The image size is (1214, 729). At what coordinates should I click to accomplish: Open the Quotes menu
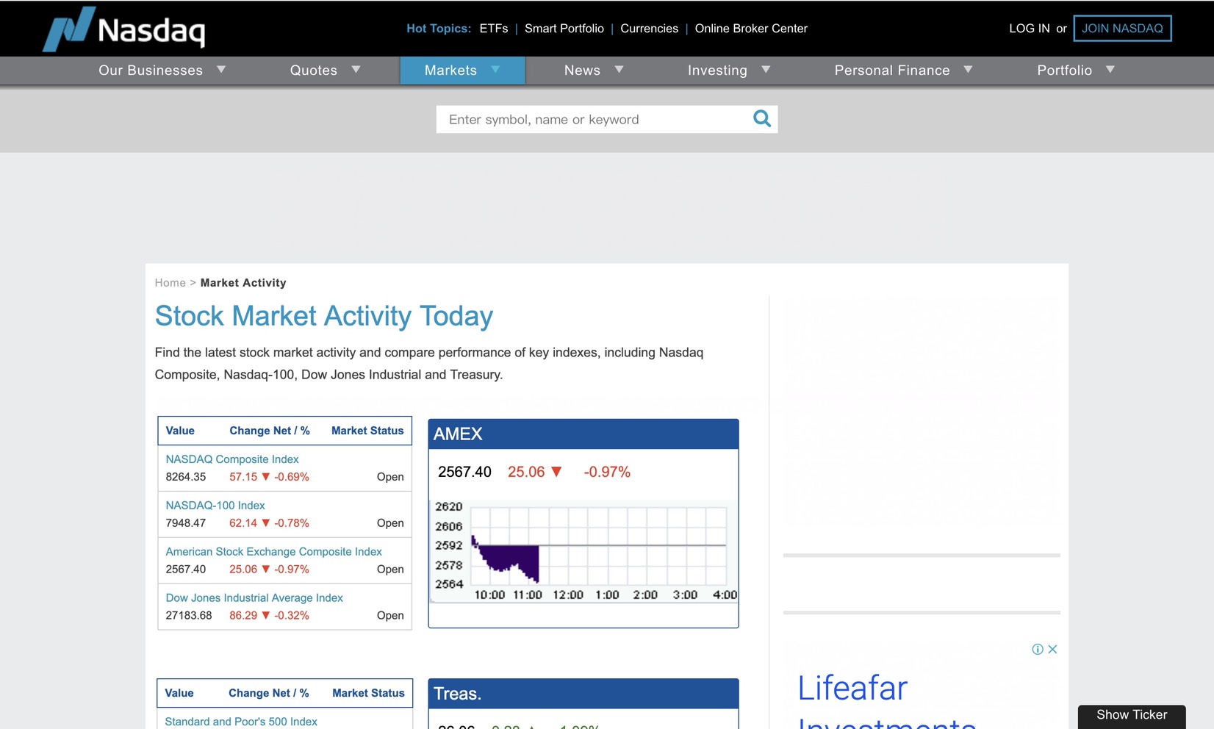pos(314,71)
